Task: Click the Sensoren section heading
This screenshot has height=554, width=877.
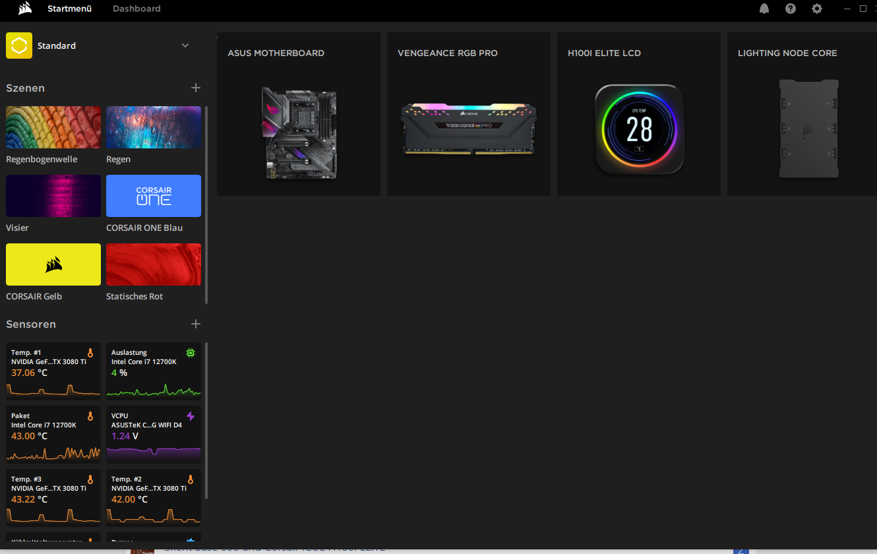Action: coord(31,324)
